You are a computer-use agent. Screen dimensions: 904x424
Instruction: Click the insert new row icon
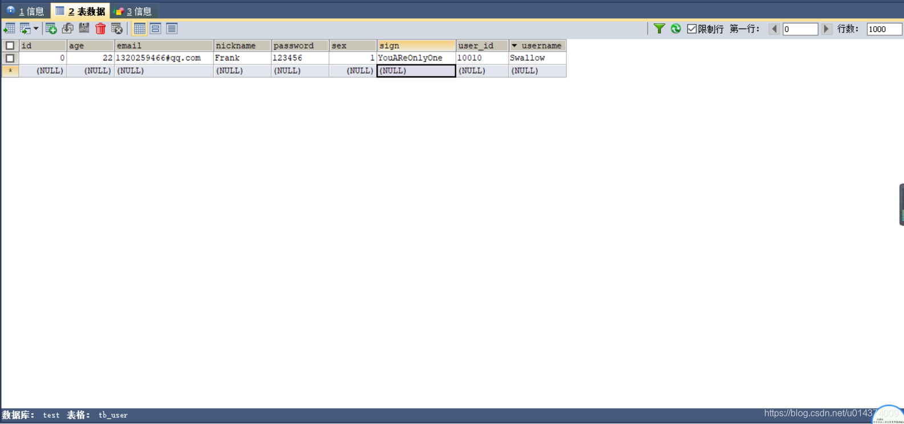tap(51, 28)
